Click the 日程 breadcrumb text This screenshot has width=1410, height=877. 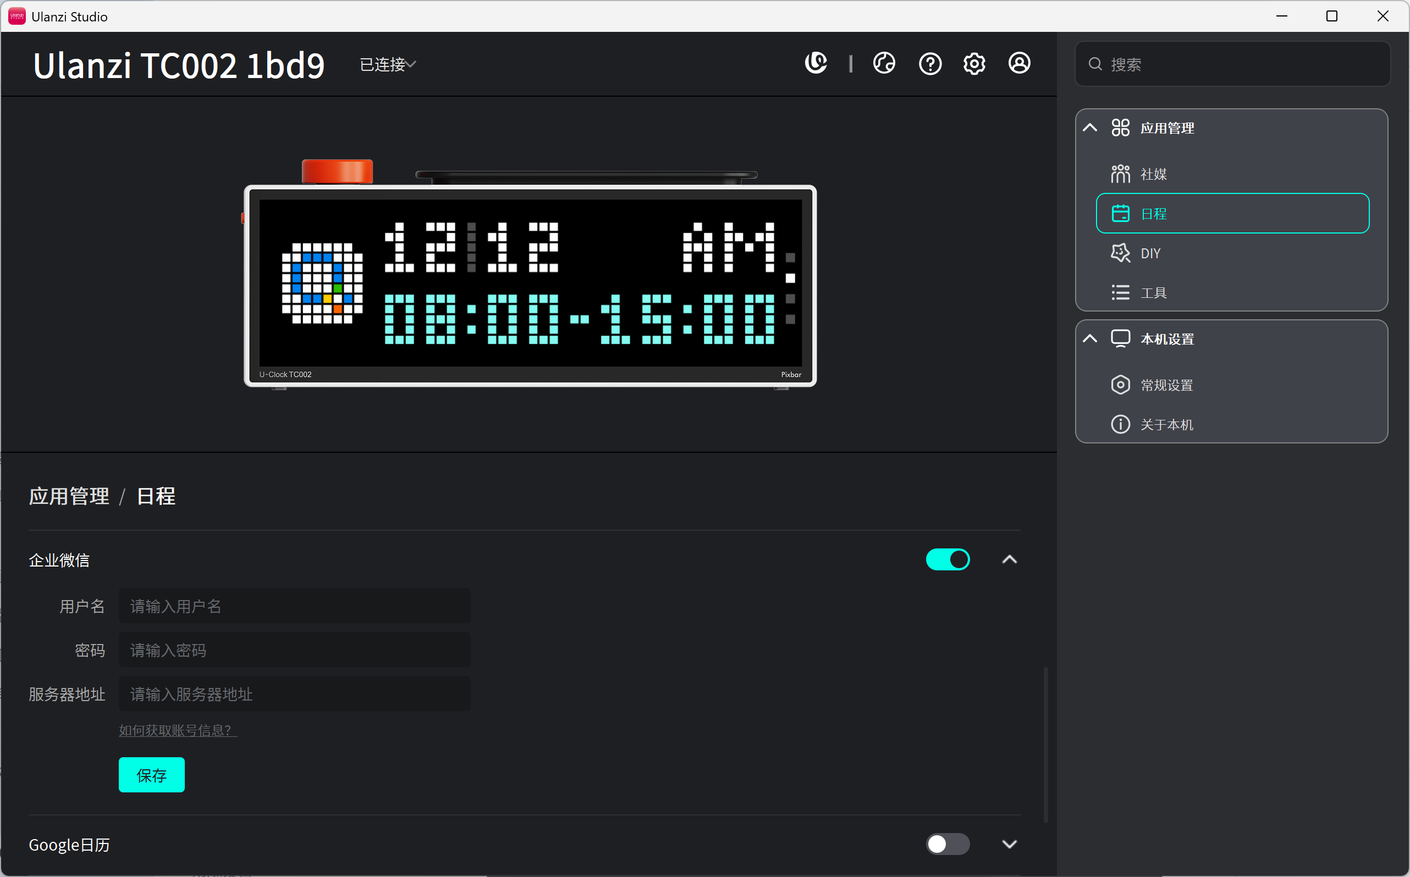(x=156, y=496)
